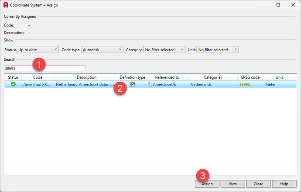Sort list by EPSG code column
The width and height of the screenshot is (301, 192).
[250, 77]
